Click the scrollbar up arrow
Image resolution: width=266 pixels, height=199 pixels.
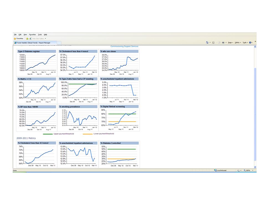[x=255, y=47]
